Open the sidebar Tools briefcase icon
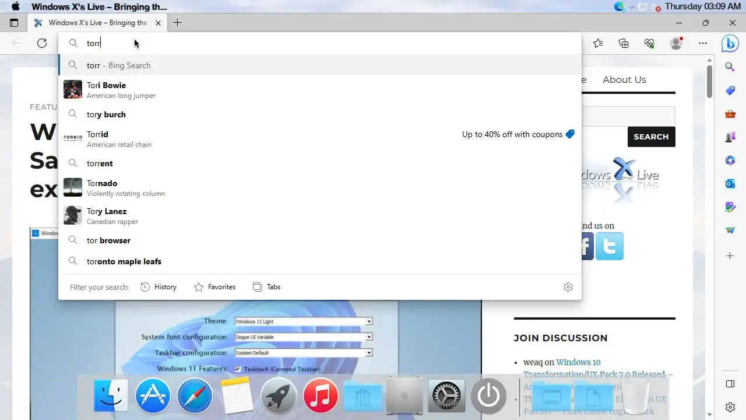Image resolution: width=746 pixels, height=420 pixels. click(730, 114)
